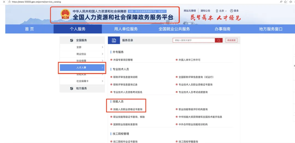Click the red bullet icon before 技工院校毕业证书查询
This screenshot has height=143, width=295.
(111, 141)
